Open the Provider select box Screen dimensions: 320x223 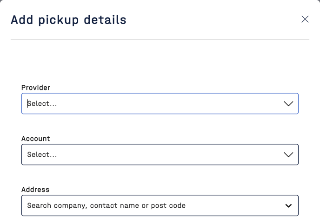[x=160, y=104]
